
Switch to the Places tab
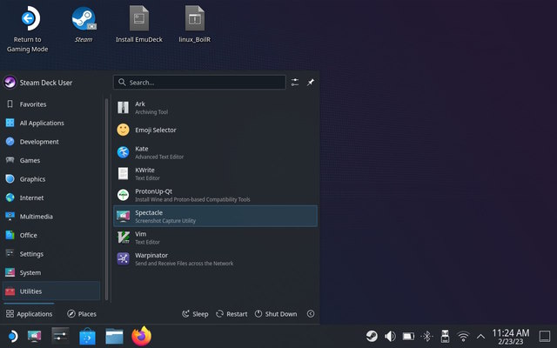click(82, 313)
